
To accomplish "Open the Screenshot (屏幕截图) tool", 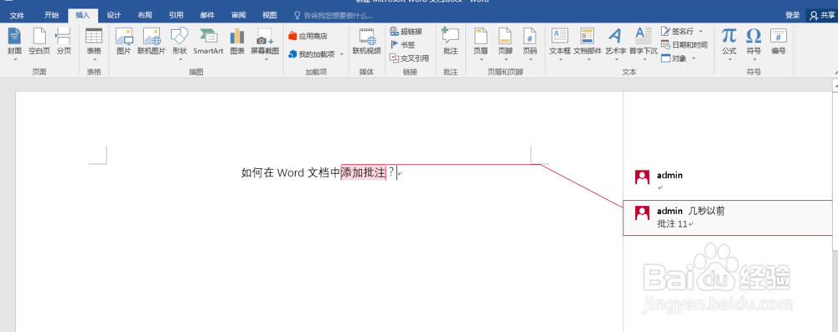I will tap(265, 43).
